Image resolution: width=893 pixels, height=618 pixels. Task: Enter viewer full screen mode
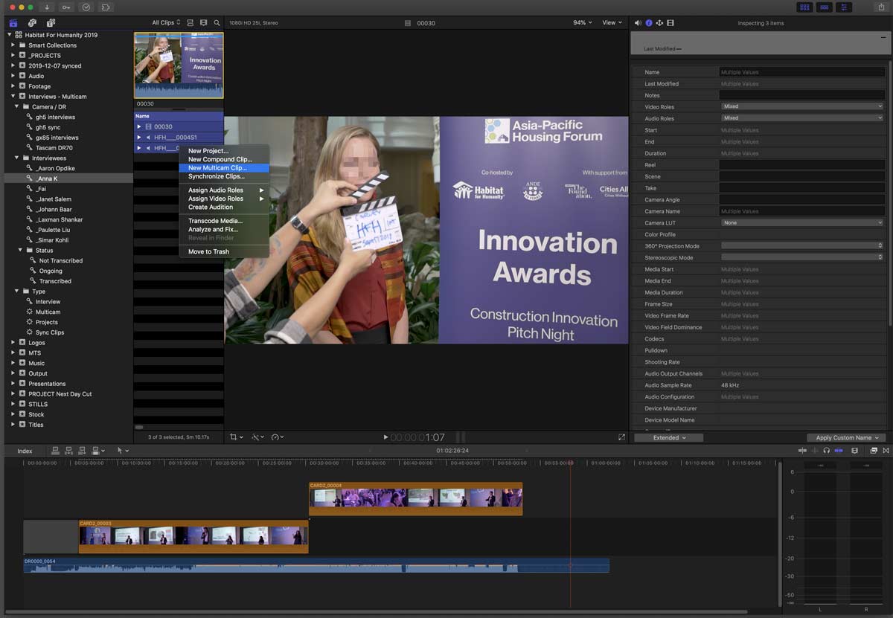pos(621,437)
